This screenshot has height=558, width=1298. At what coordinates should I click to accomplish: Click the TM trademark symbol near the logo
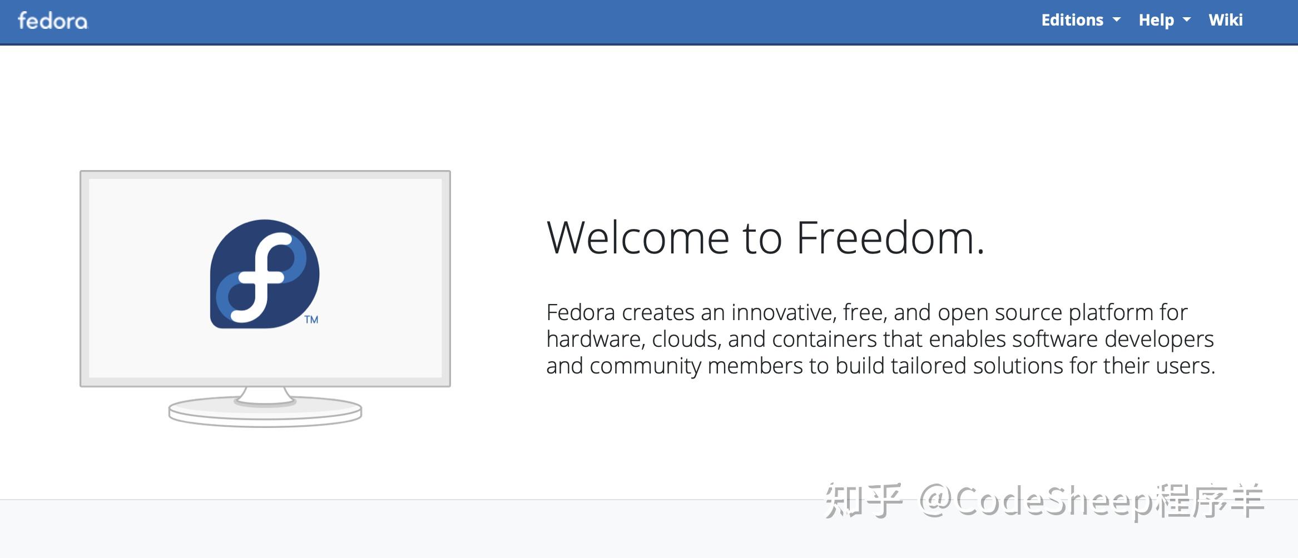[311, 320]
